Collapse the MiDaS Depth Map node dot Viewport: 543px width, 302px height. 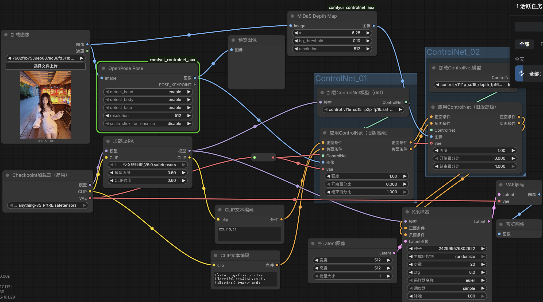pyautogui.click(x=292, y=16)
